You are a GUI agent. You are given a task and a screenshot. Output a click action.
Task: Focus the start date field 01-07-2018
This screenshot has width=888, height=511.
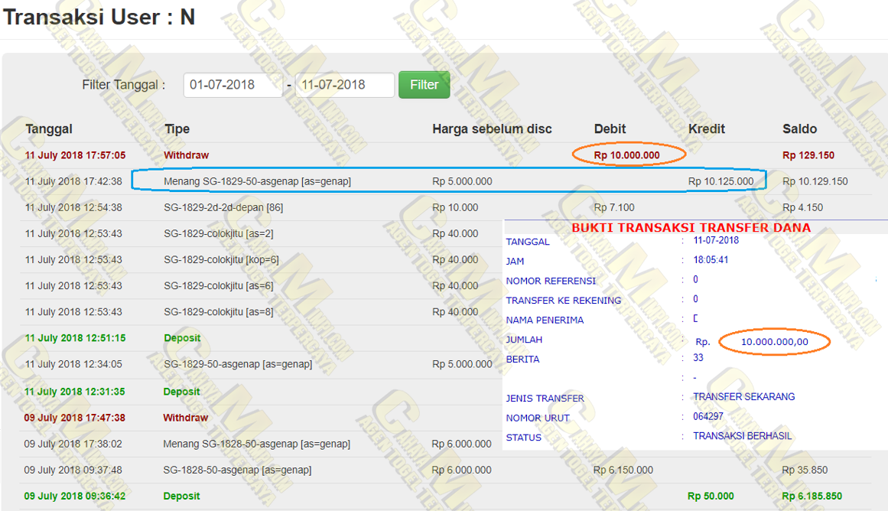point(233,85)
